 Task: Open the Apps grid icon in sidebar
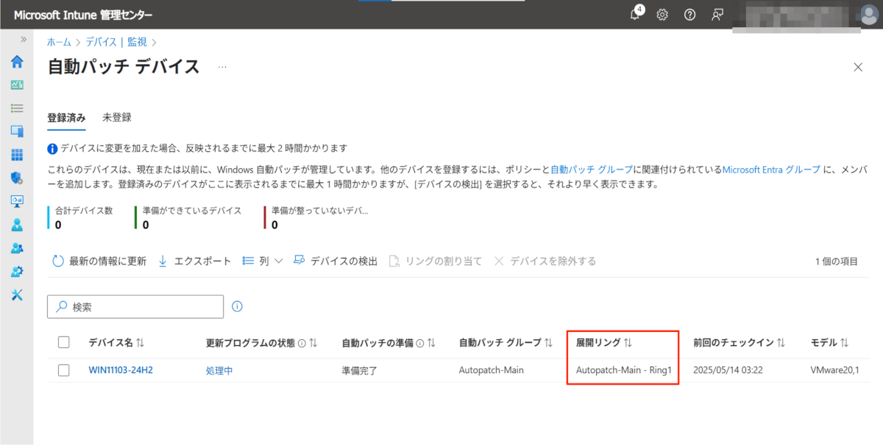click(17, 155)
